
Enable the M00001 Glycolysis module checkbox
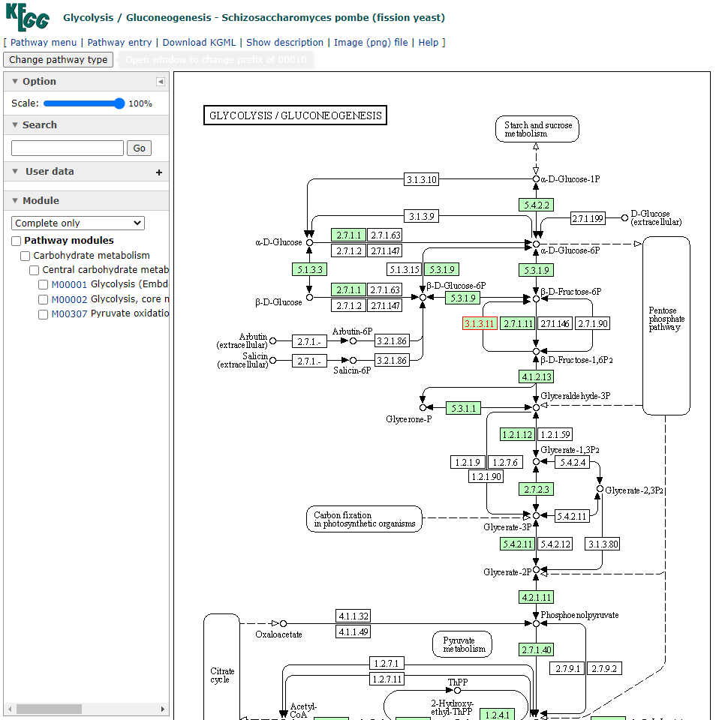[44, 285]
